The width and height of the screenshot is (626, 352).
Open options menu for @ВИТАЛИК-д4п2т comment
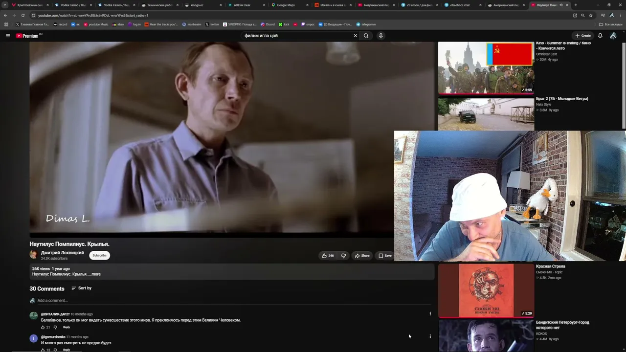(430, 314)
